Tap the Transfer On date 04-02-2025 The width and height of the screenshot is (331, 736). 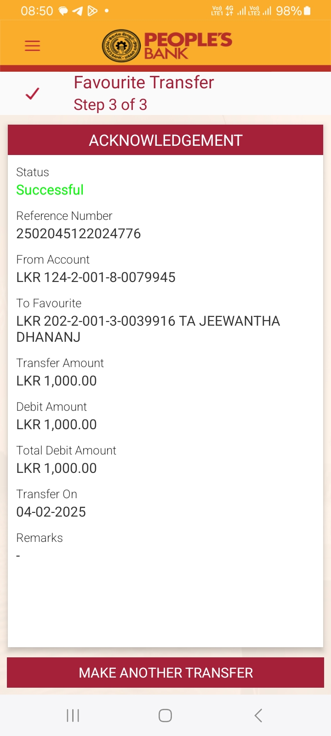(x=51, y=512)
